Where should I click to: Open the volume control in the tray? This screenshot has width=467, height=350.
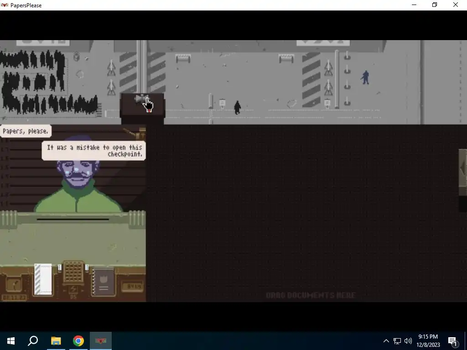(x=408, y=341)
